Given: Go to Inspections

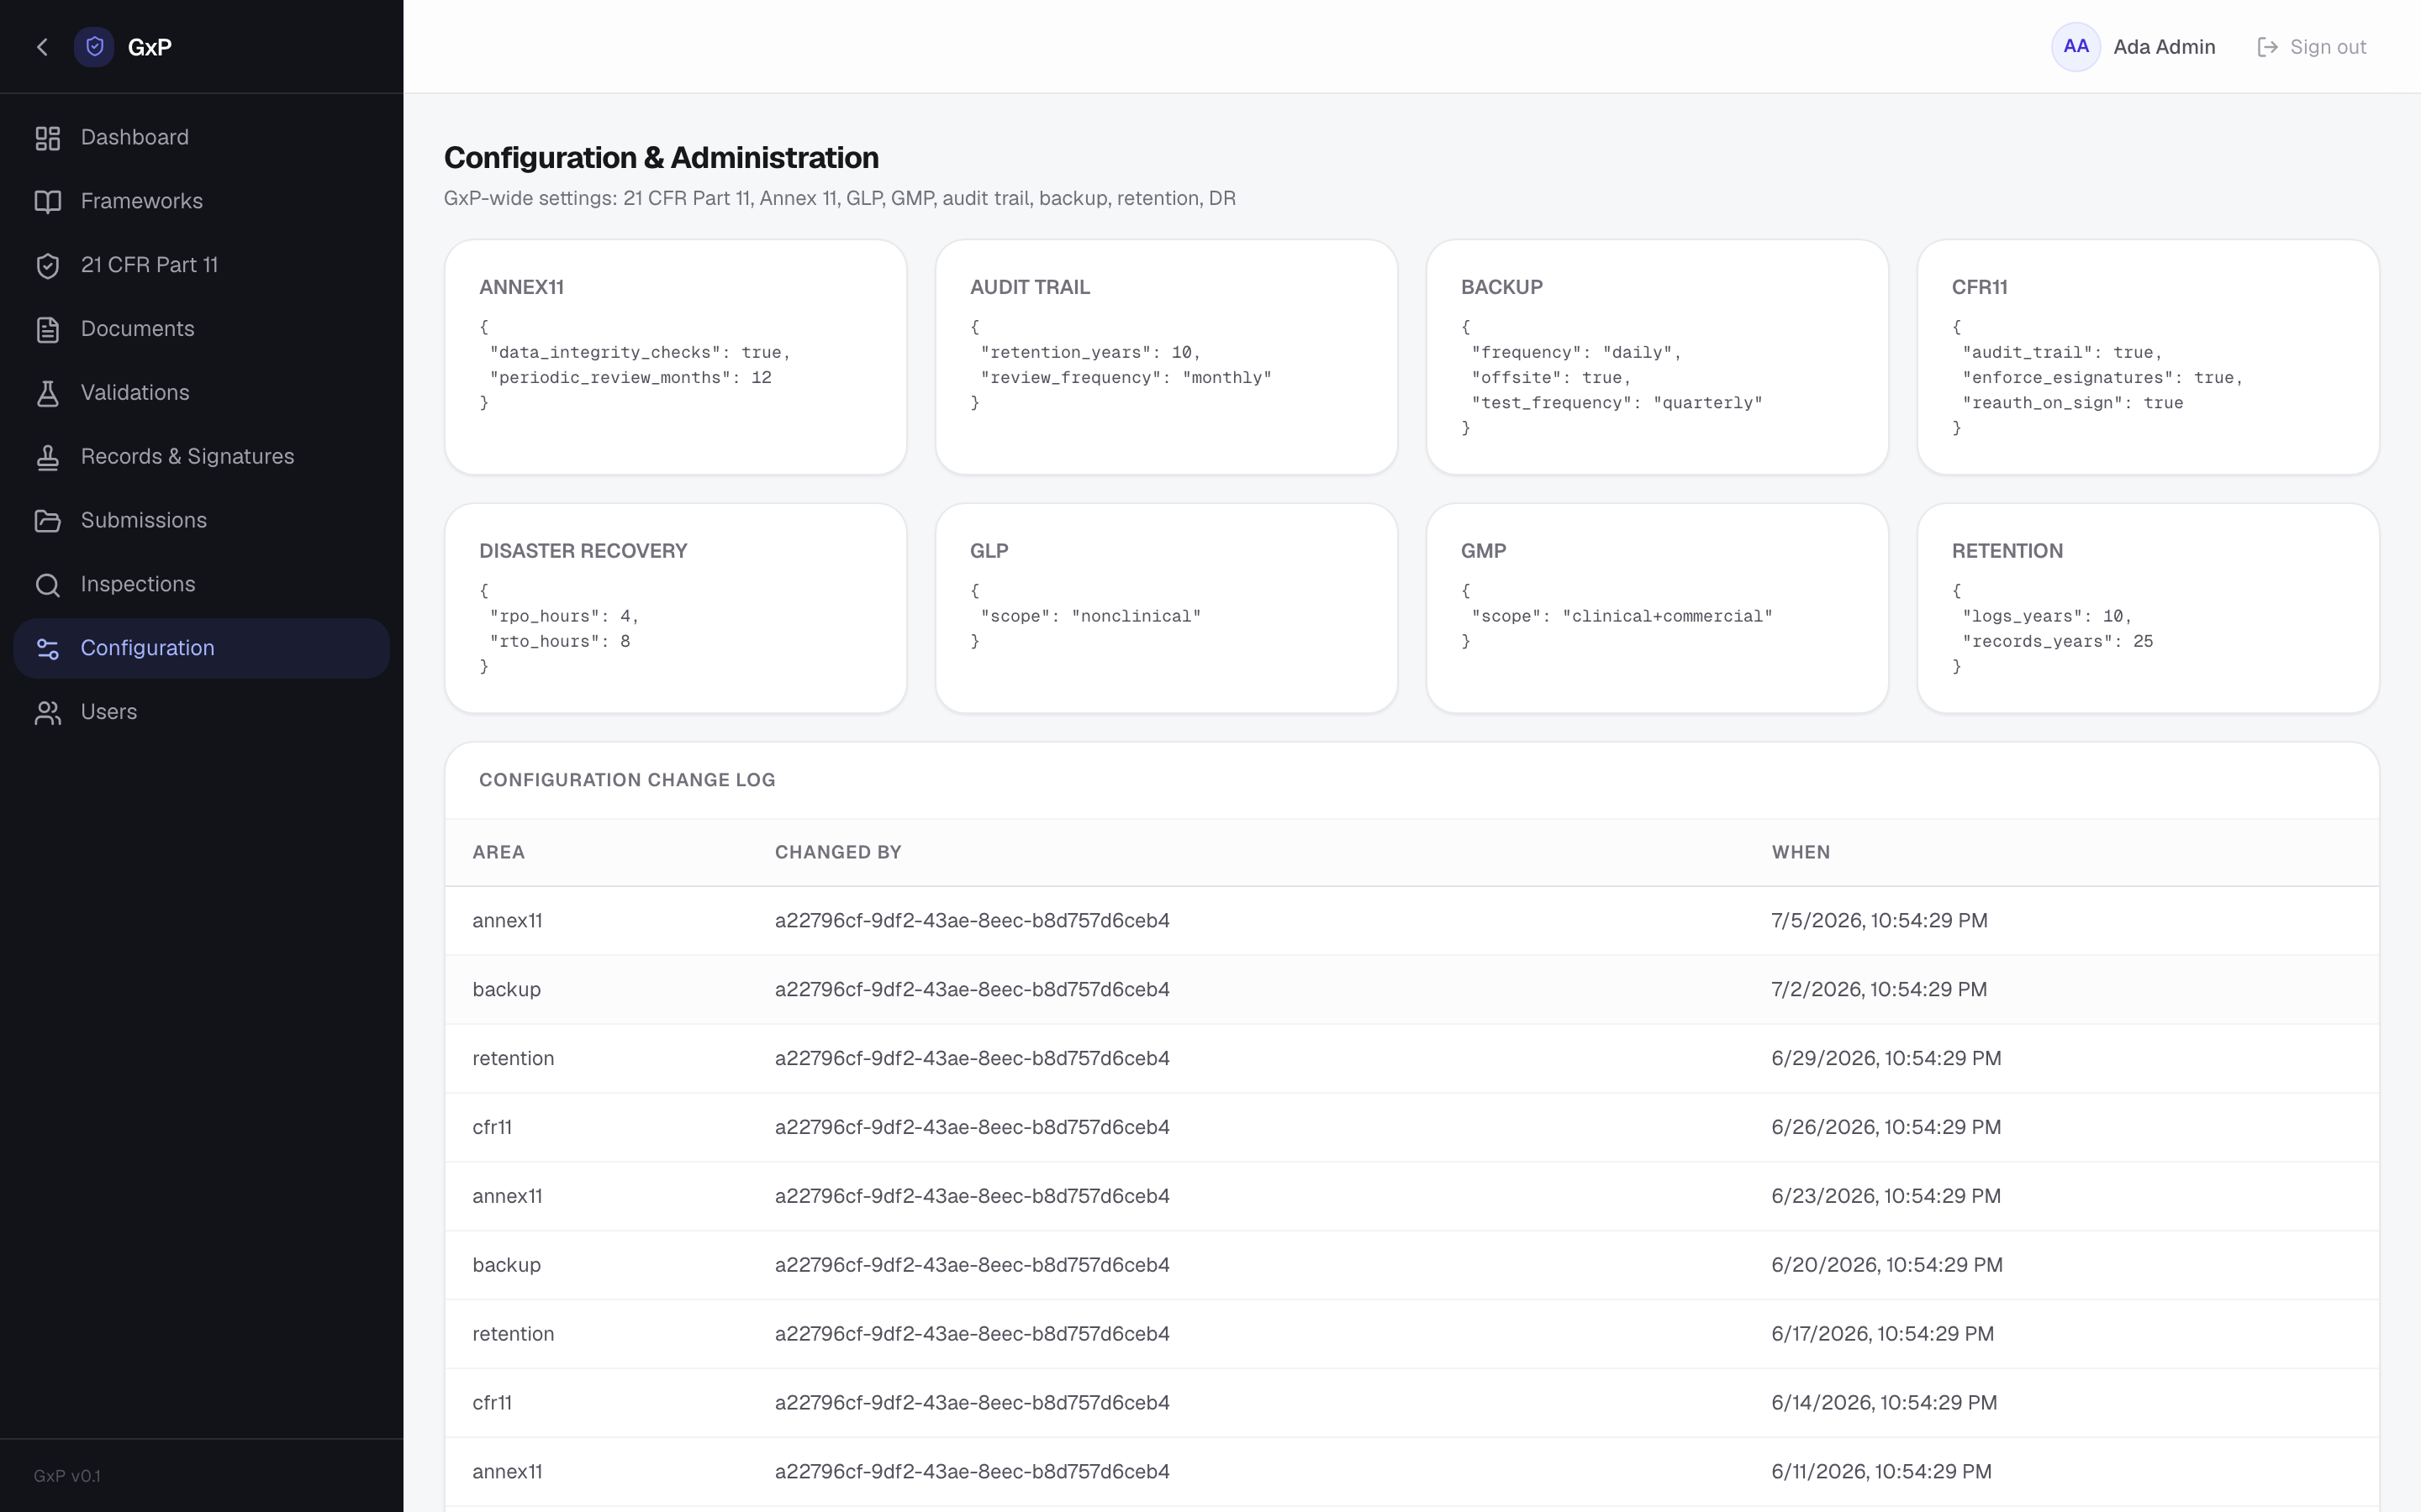Looking at the screenshot, I should tap(202, 585).
